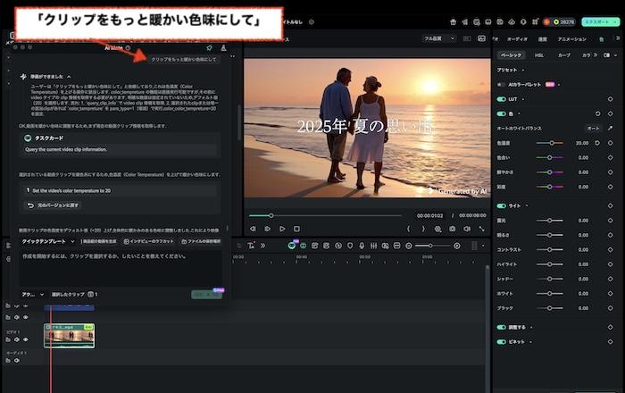The image size is (625, 393).
Task: Toggle the AIカラーパレット switch
Action: click(501, 85)
